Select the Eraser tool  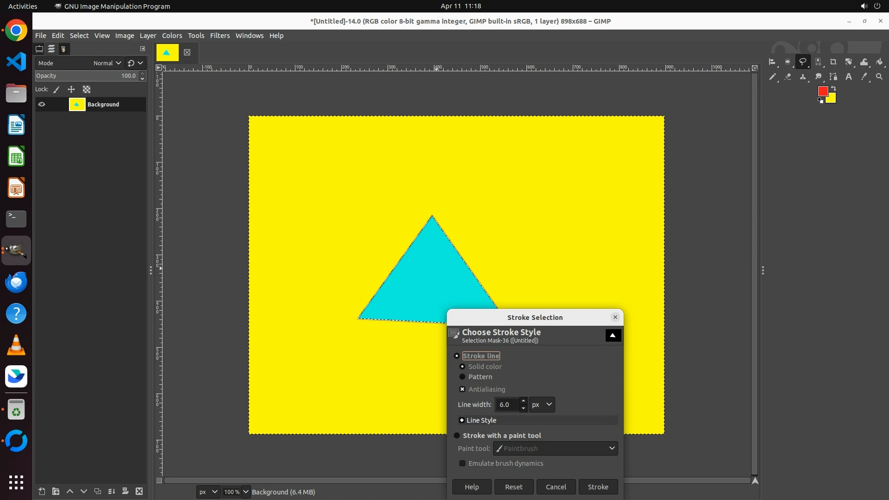tap(788, 77)
